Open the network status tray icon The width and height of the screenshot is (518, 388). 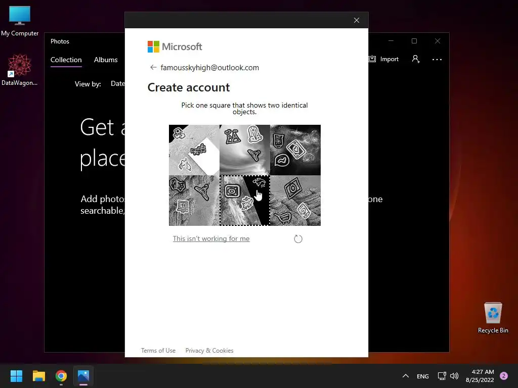click(x=442, y=376)
